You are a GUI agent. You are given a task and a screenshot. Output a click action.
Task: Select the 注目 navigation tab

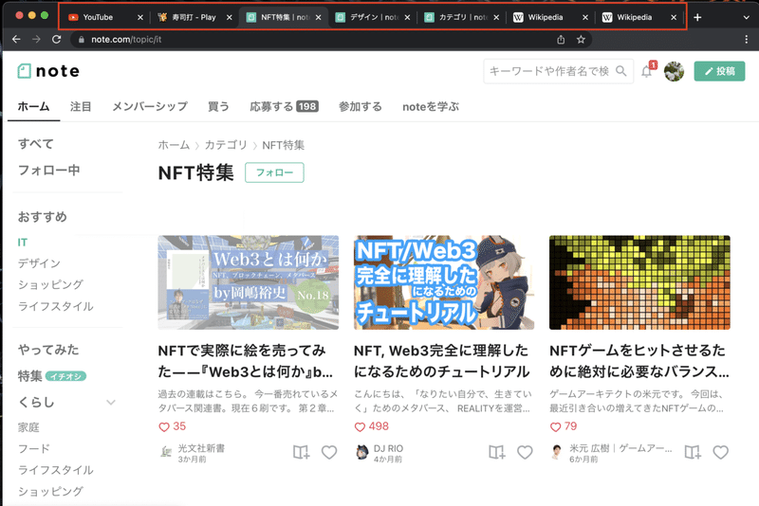pos(81,106)
